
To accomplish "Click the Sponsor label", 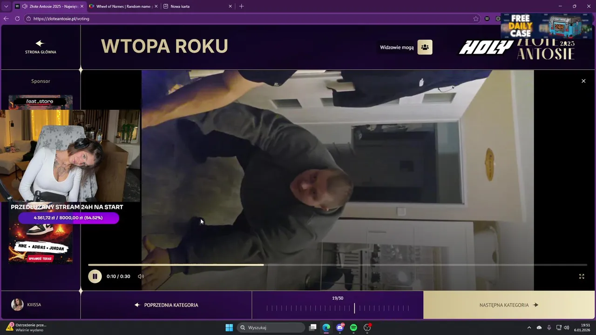I will pyautogui.click(x=41, y=81).
